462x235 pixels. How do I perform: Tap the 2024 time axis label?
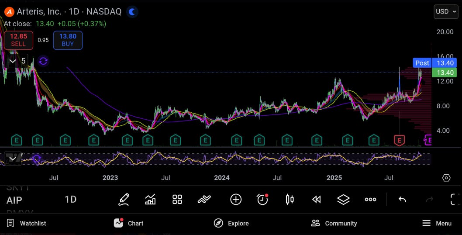click(x=222, y=178)
